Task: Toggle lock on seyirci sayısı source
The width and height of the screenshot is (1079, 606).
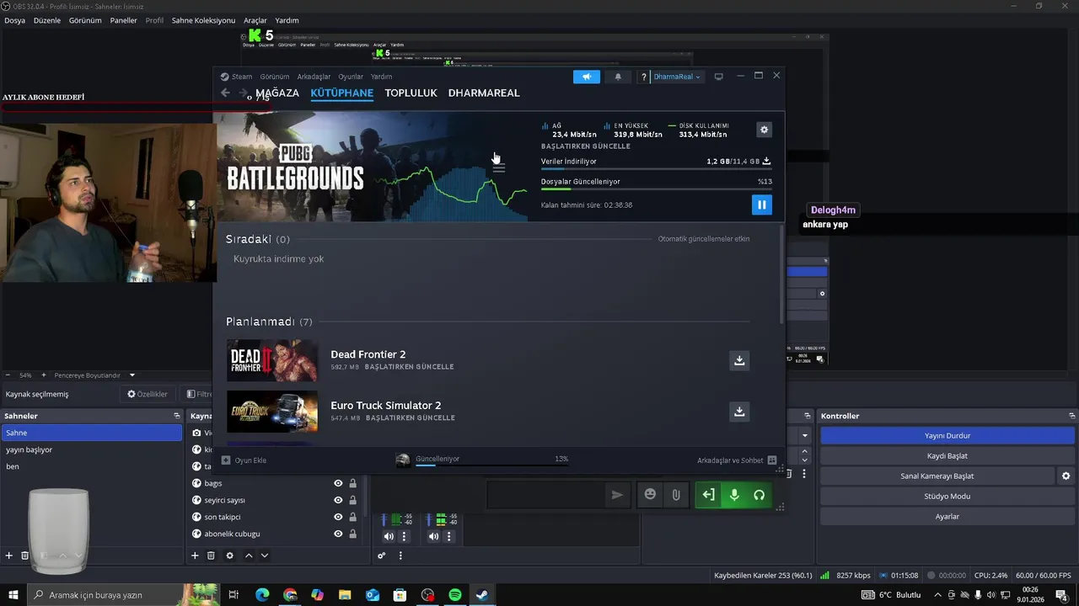Action: click(352, 500)
